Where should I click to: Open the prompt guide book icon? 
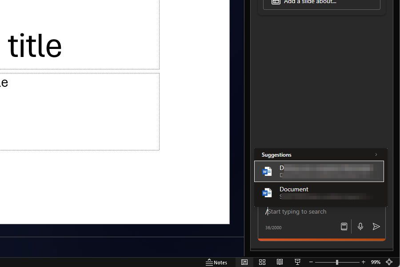point(344,227)
